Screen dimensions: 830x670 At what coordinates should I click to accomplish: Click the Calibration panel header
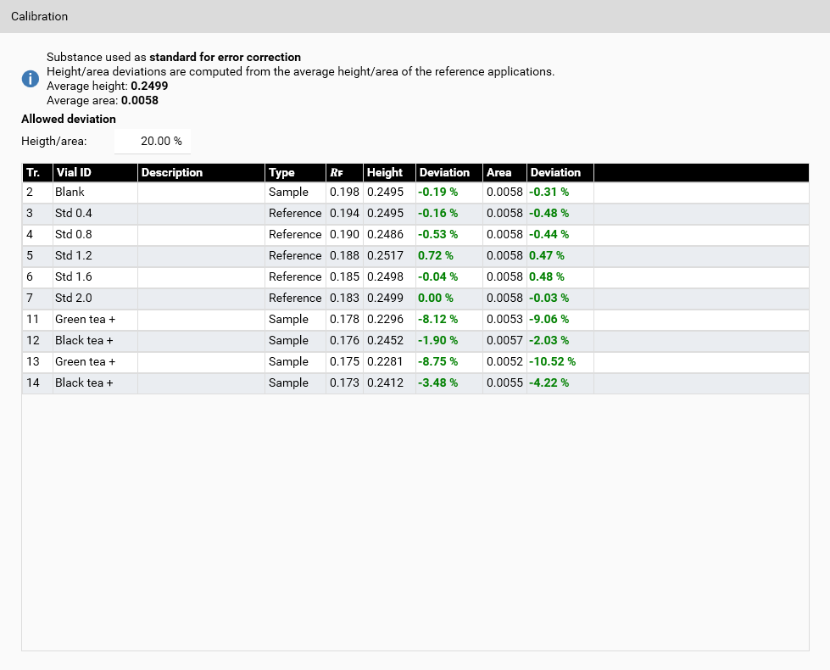click(x=40, y=16)
